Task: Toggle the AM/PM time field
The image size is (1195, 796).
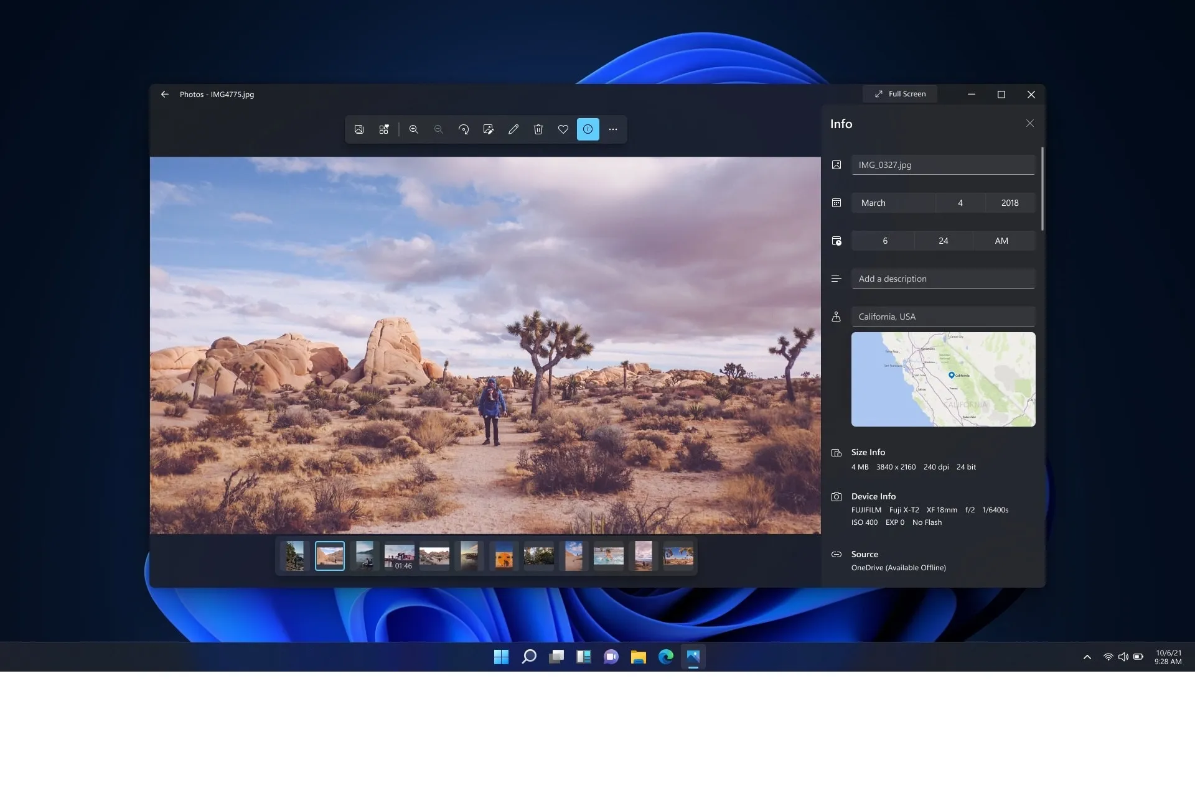Action: click(x=1001, y=241)
